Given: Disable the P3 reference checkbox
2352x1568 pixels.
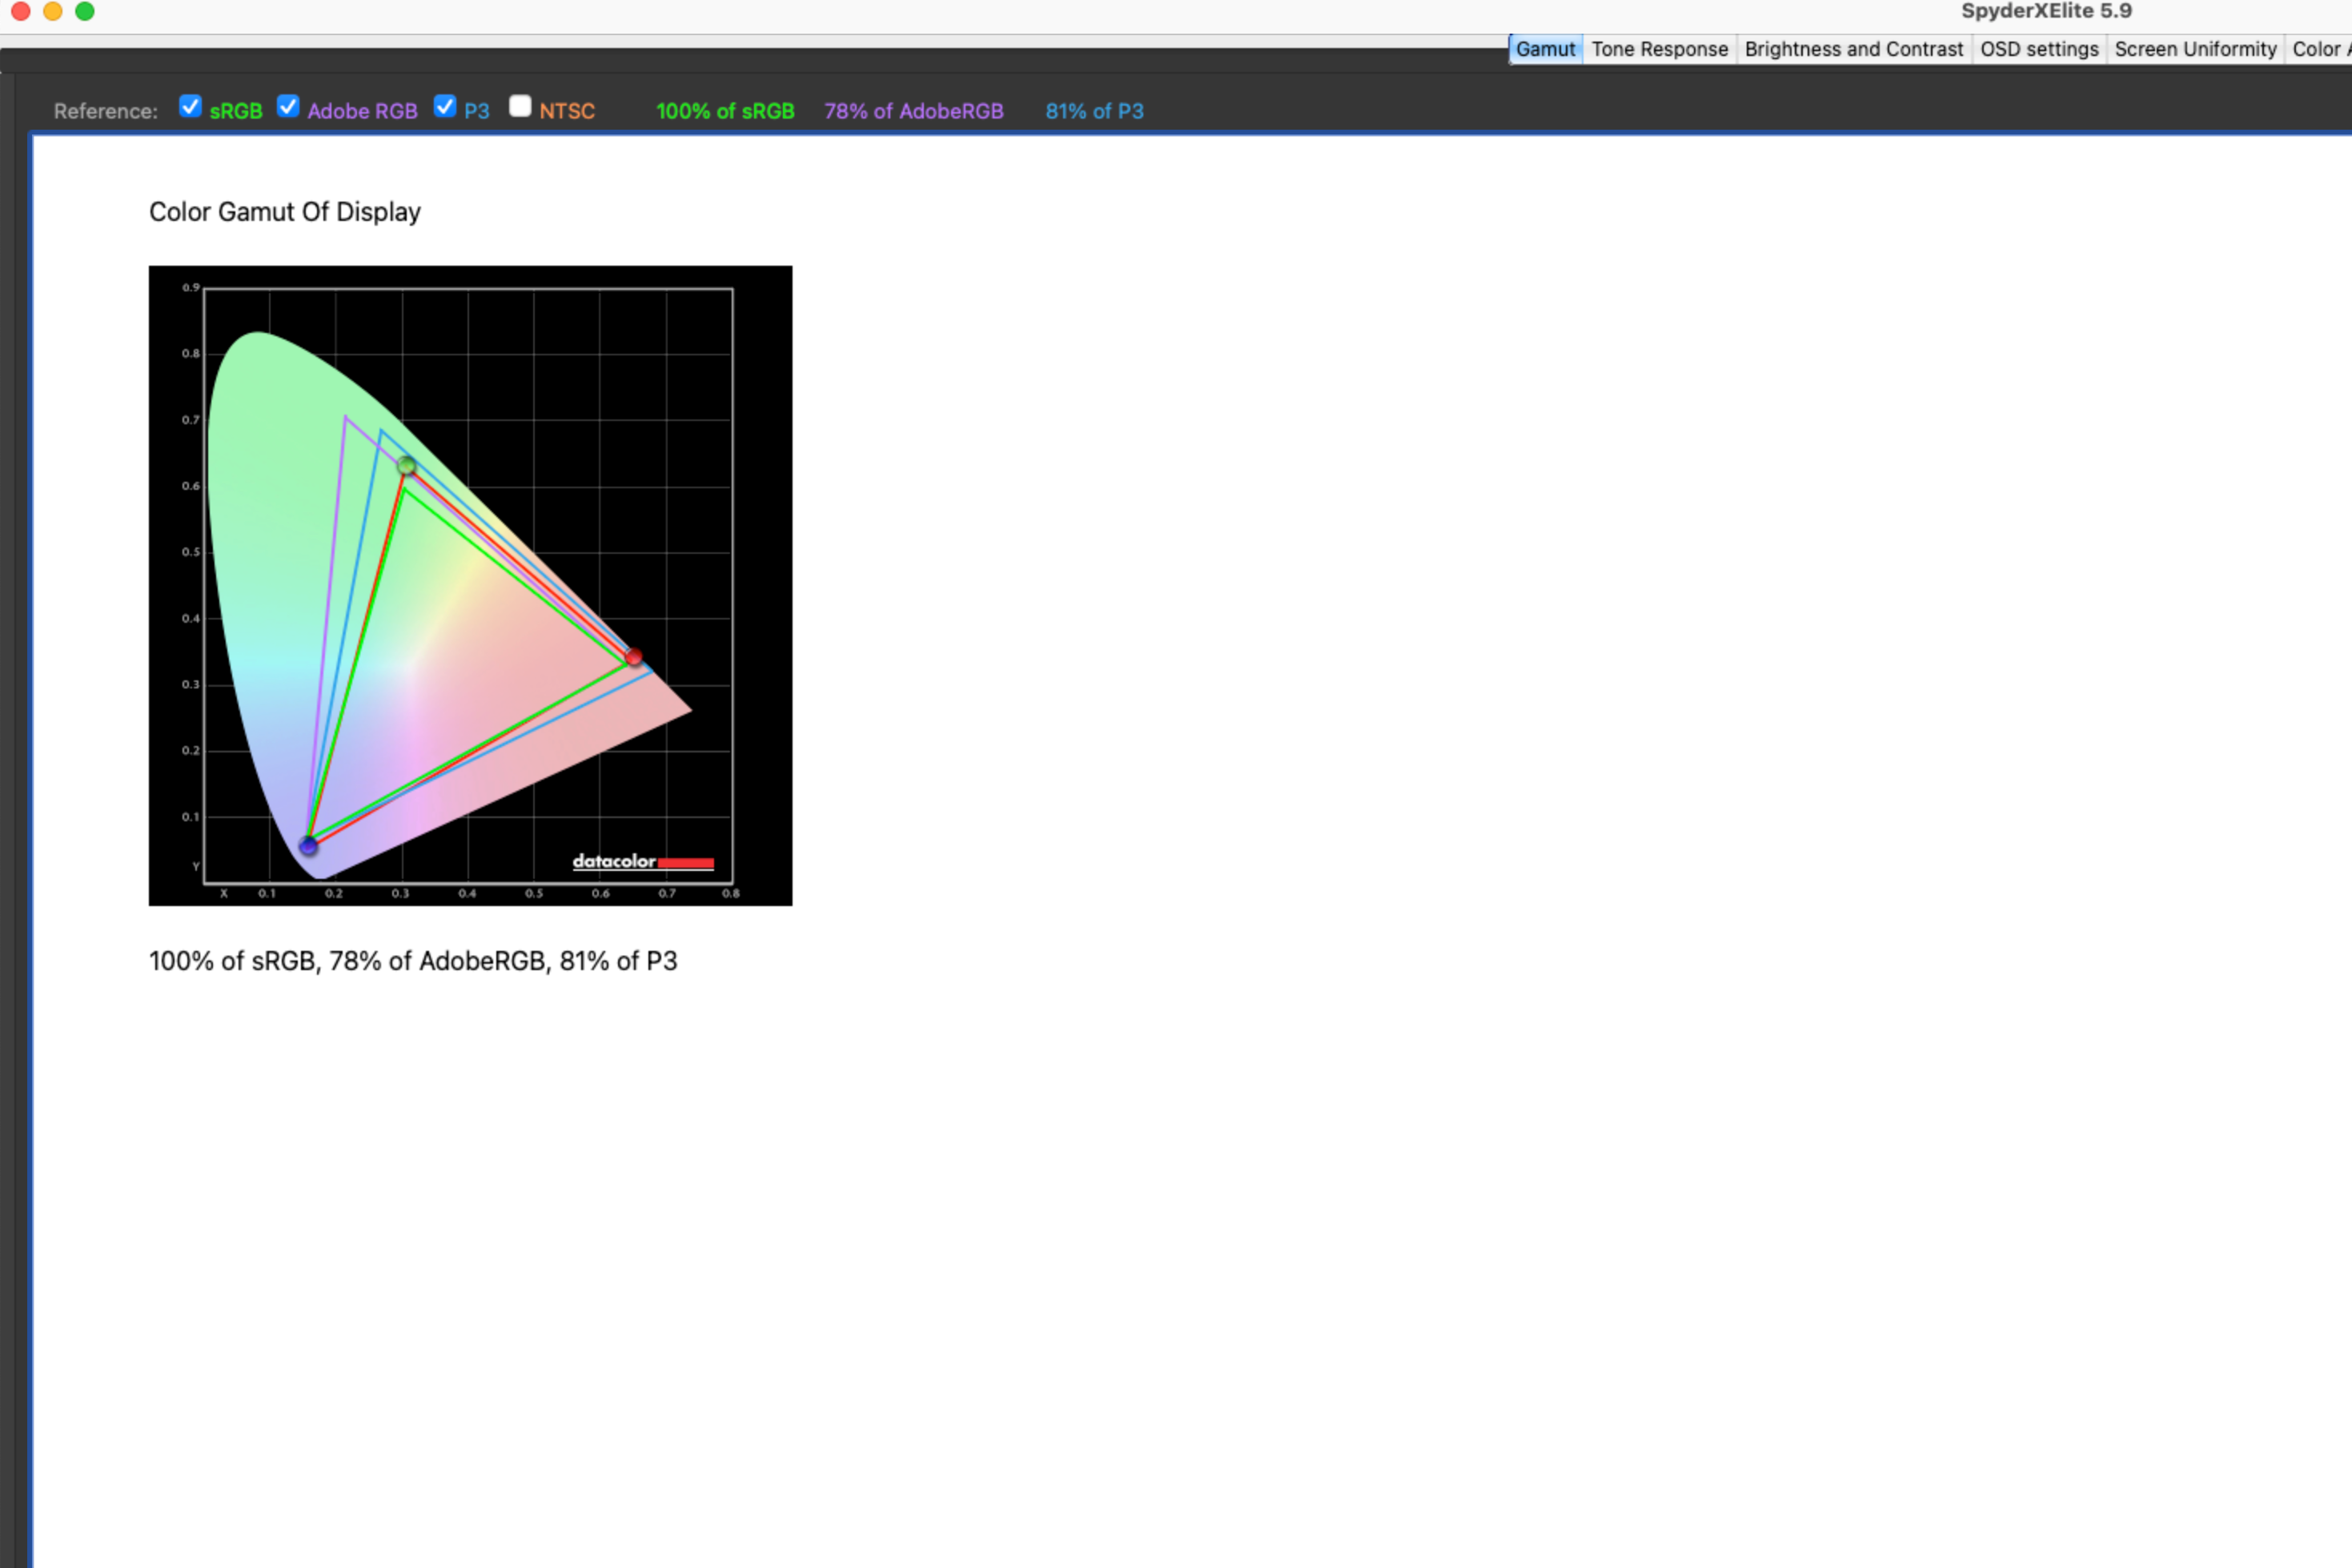Looking at the screenshot, I should coord(445,106).
